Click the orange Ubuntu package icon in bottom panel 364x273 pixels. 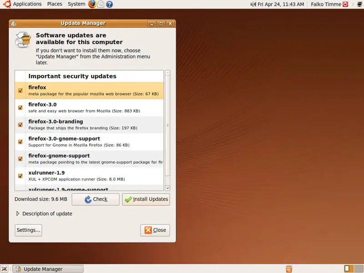tap(289, 269)
